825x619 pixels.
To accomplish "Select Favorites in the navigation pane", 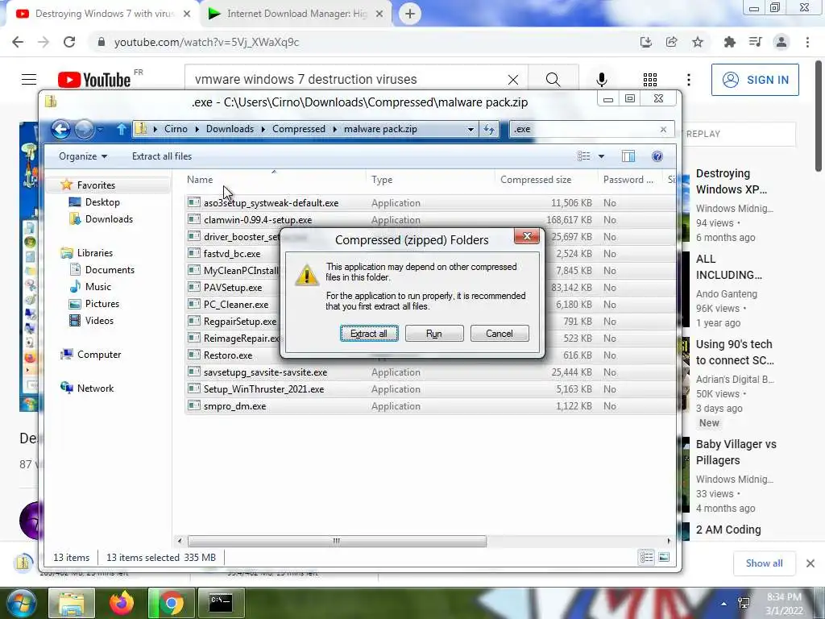I will pyautogui.click(x=96, y=185).
